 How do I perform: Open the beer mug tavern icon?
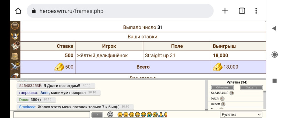click(x=15, y=76)
